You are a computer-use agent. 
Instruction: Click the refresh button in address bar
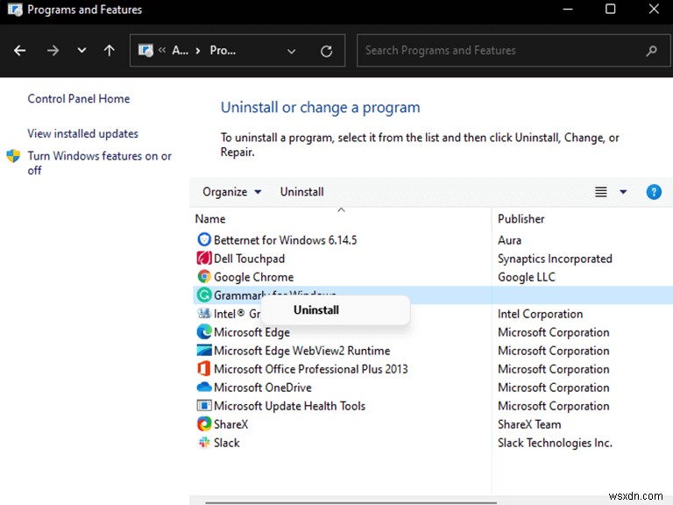pyautogui.click(x=327, y=51)
